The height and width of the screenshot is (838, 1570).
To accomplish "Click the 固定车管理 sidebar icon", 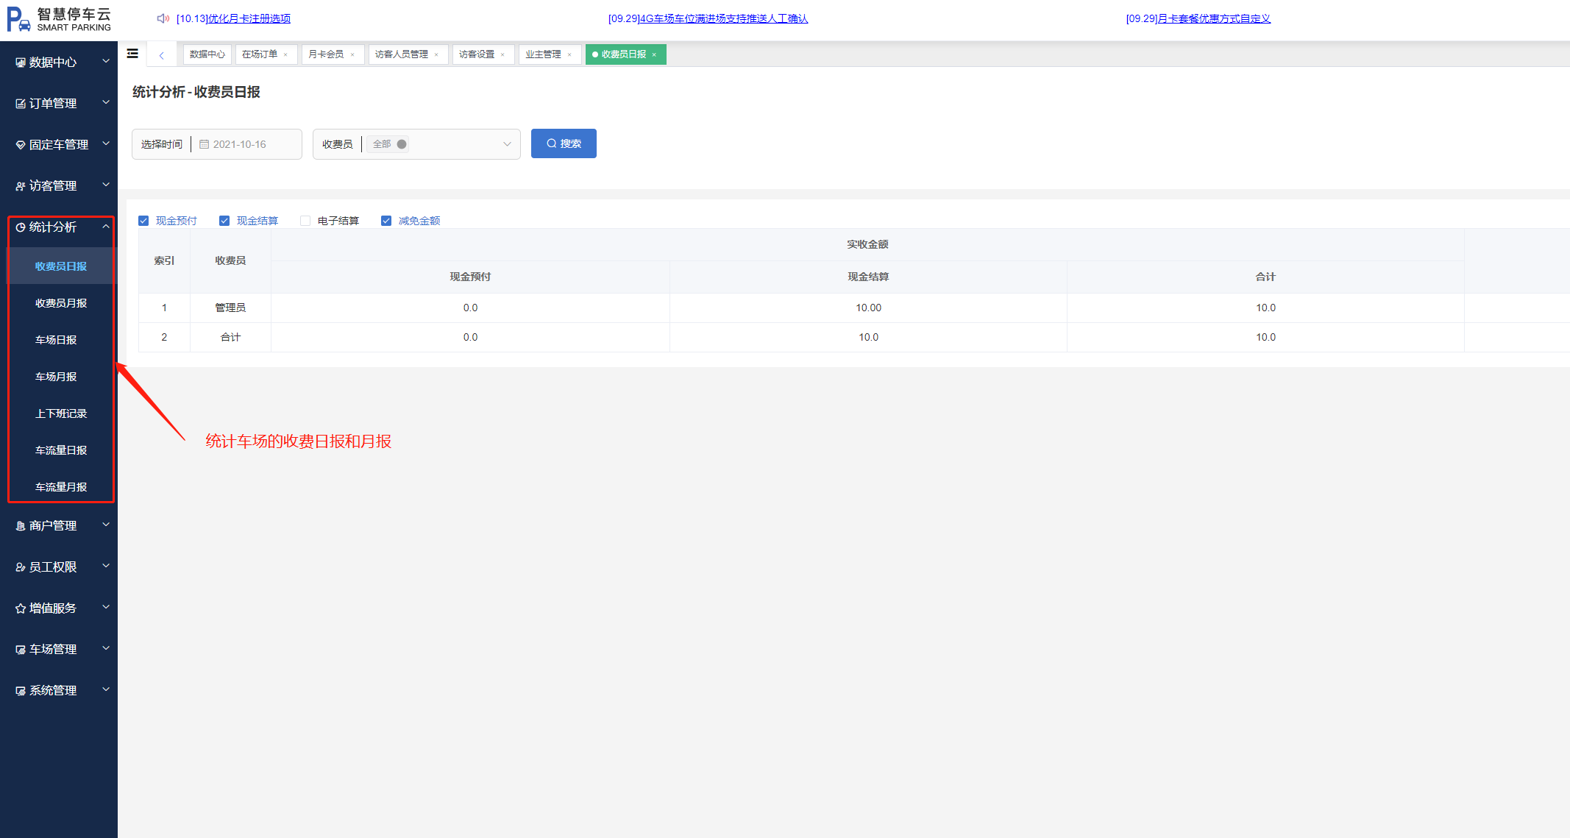I will pyautogui.click(x=21, y=145).
